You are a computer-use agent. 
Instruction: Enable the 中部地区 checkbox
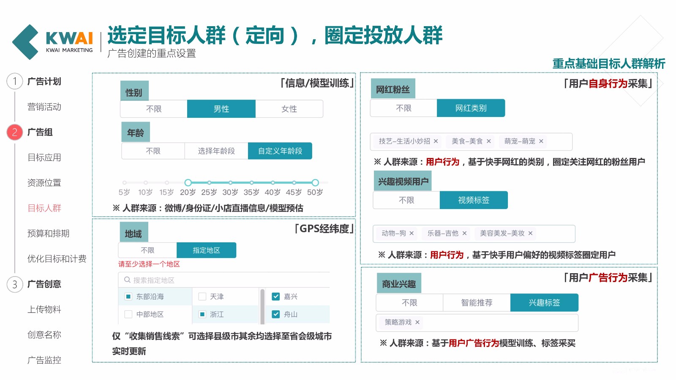pos(128,315)
